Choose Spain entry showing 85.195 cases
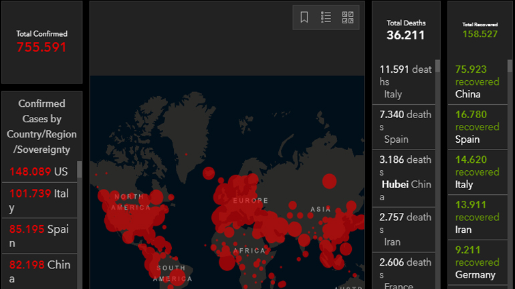Viewport: 515px width, 289px height. 39,236
